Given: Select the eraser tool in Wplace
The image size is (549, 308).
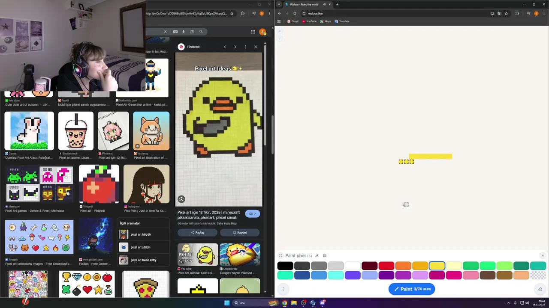Looking at the screenshot, I should coord(540,289).
